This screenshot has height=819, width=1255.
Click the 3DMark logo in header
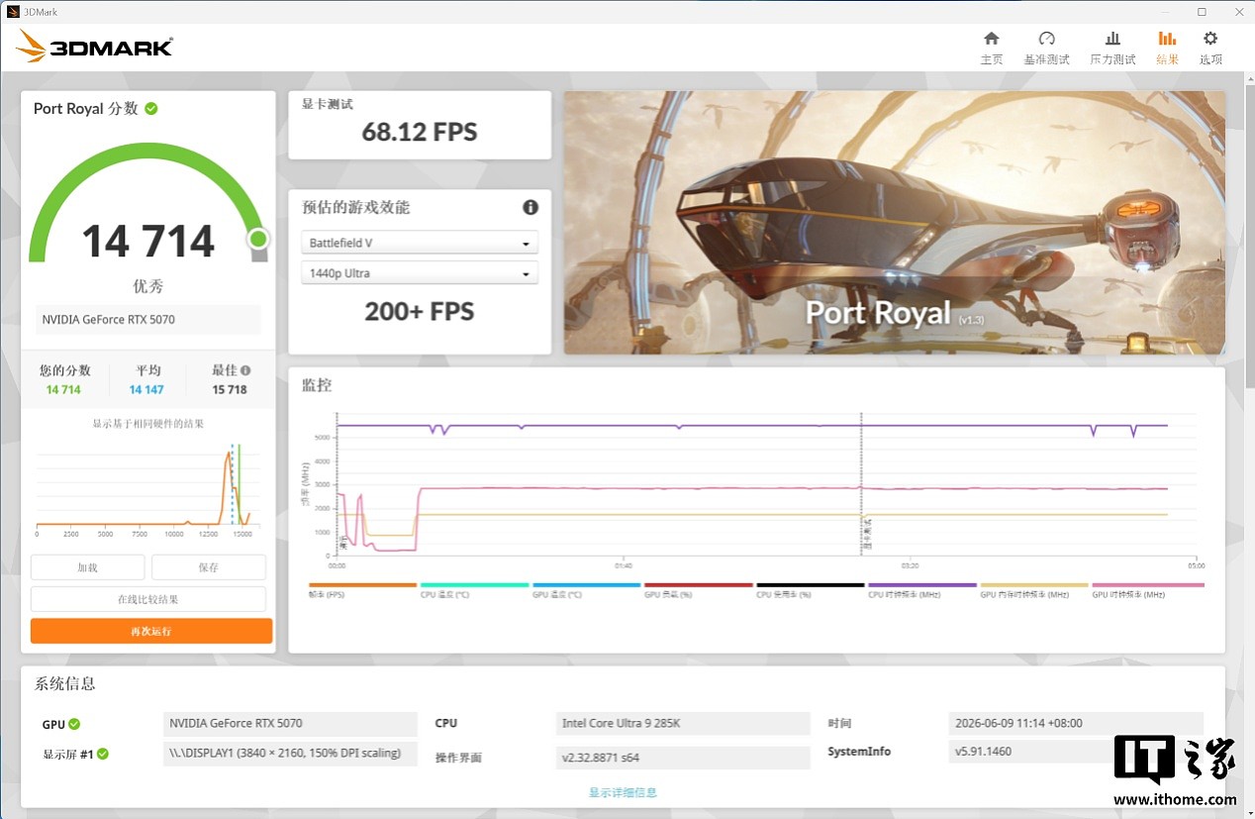point(95,46)
